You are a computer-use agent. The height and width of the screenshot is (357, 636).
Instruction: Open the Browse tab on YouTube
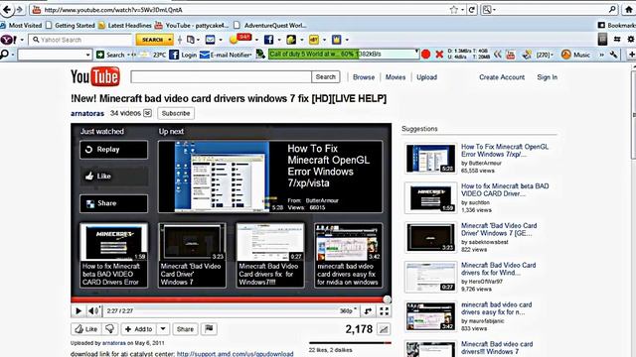click(364, 77)
